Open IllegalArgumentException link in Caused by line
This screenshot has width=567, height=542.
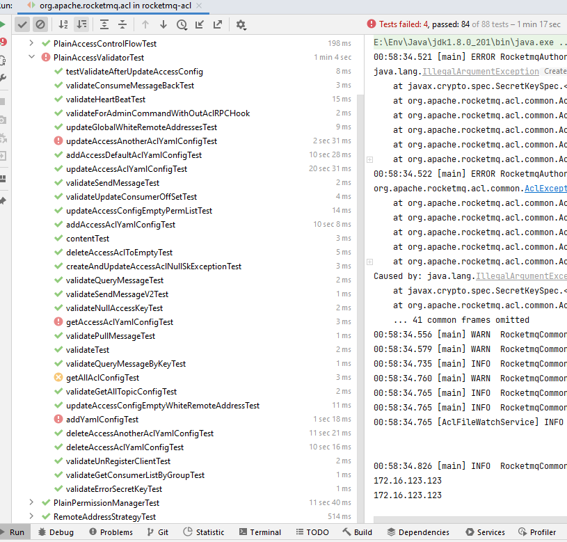521,276
